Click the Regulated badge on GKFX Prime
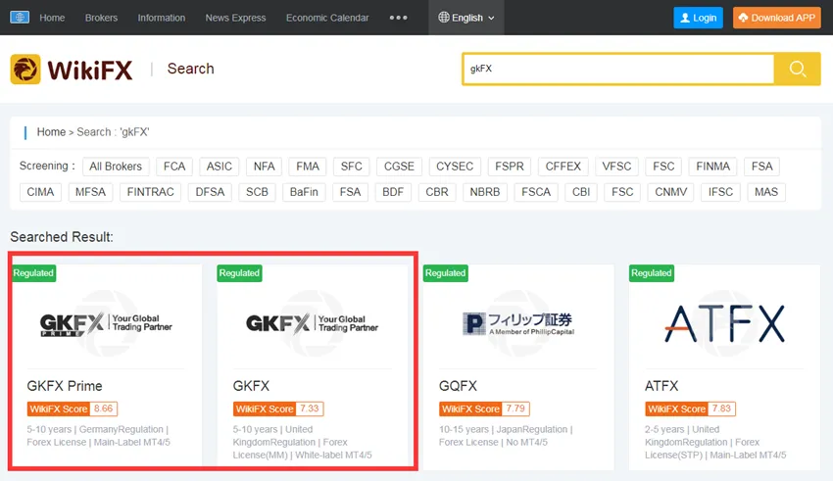This screenshot has height=481, width=833. point(33,273)
